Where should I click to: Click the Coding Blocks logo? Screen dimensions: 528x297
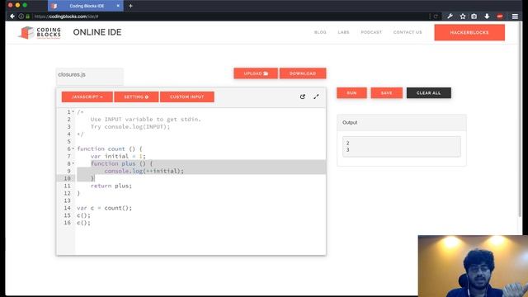(x=40, y=33)
